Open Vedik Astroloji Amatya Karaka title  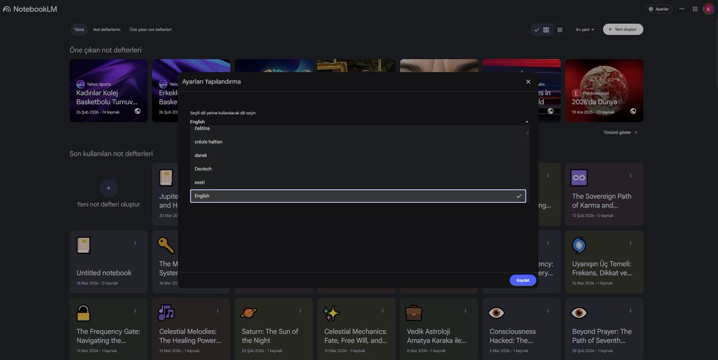pyautogui.click(x=436, y=335)
